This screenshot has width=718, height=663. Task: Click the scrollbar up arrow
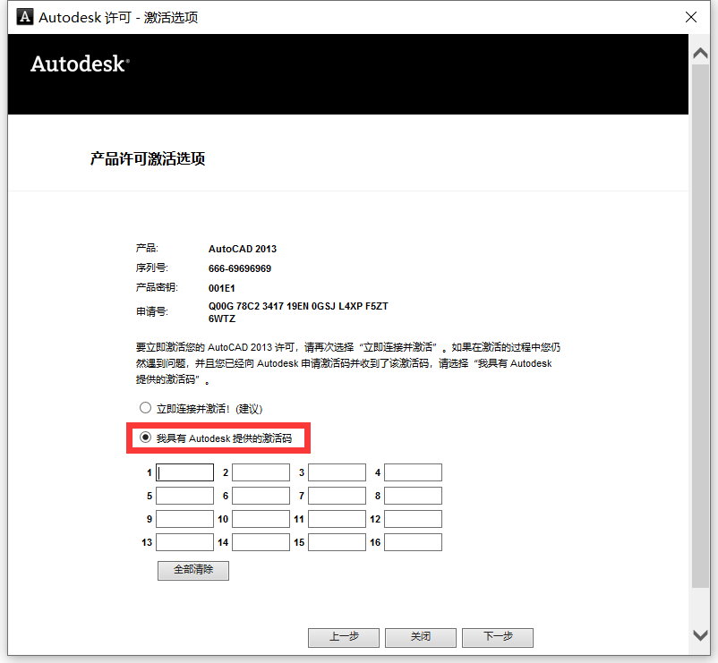tap(700, 54)
